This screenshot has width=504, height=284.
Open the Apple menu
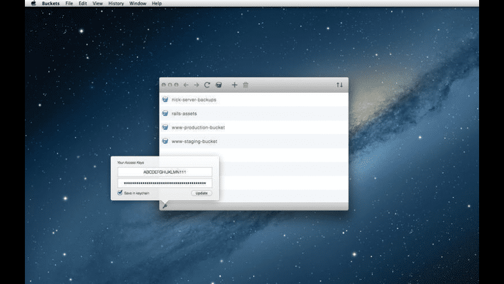34,3
